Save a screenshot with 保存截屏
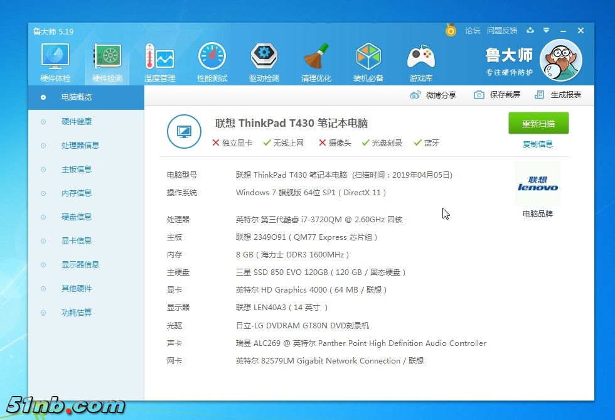 497,95
